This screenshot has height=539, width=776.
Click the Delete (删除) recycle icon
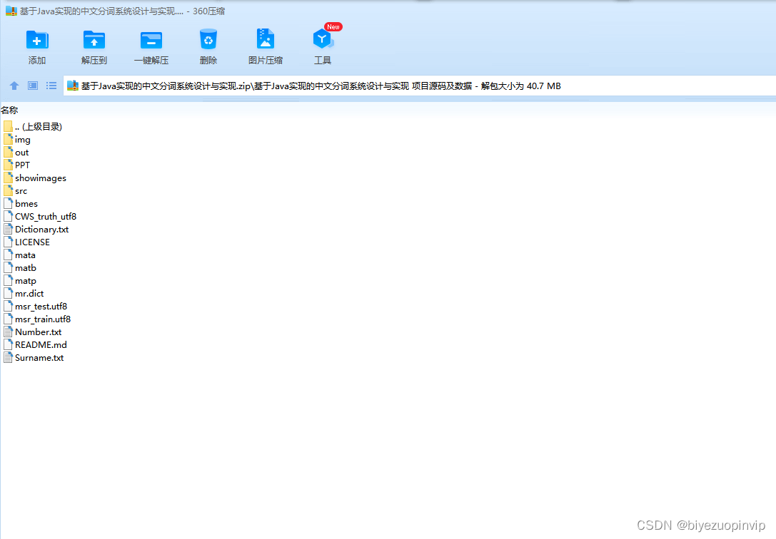208,40
